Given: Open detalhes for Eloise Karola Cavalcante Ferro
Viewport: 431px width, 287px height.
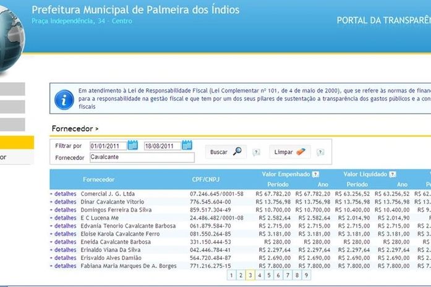Looking at the screenshot, I should 65,234.
